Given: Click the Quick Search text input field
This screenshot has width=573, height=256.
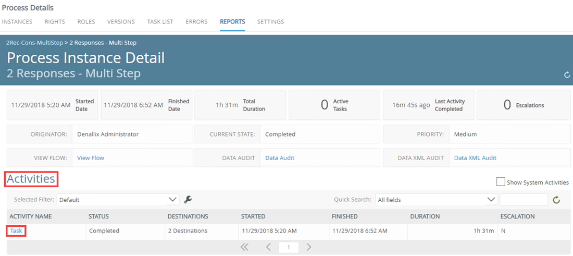Looking at the screenshot, I should point(524,200).
